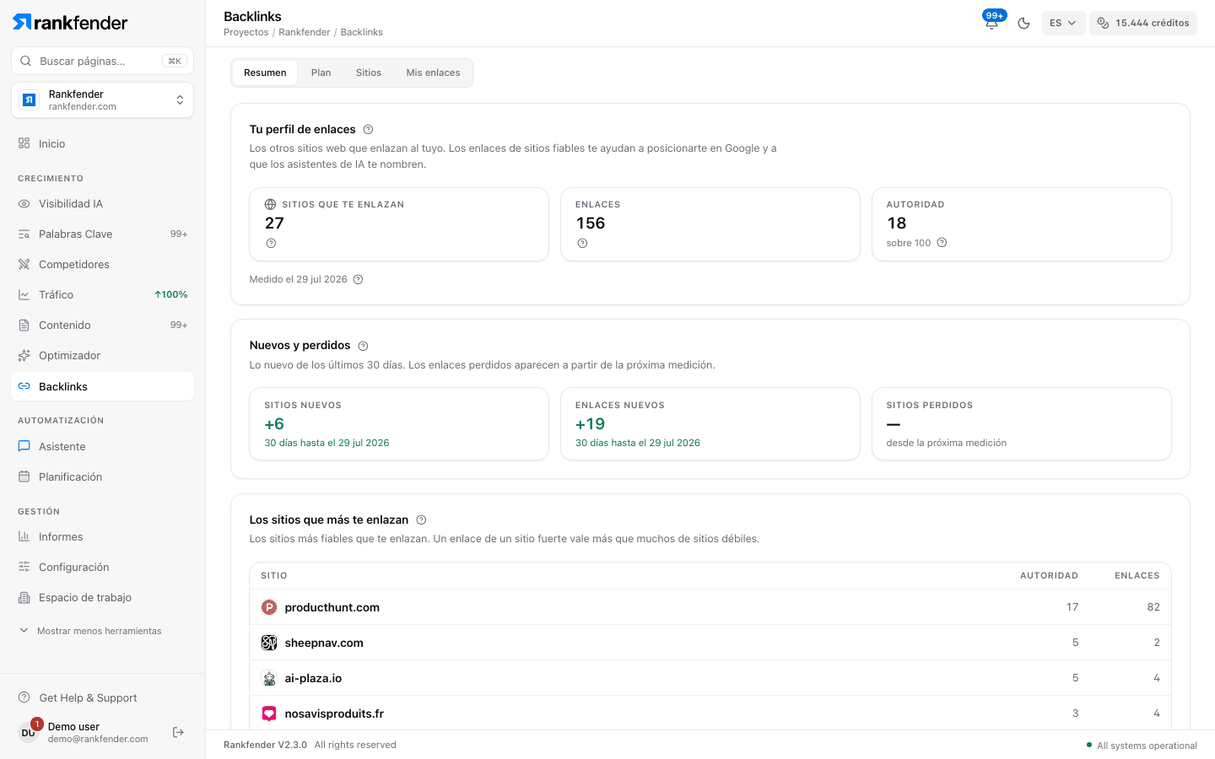Click help icon beside sobre 100
The width and height of the screenshot is (1215, 759).
[942, 243]
